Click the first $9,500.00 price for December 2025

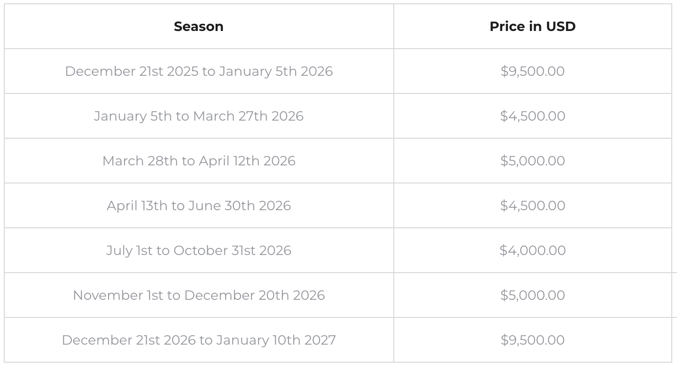pos(532,71)
